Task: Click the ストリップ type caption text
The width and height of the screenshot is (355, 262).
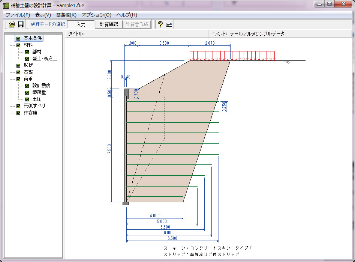Action: pyautogui.click(x=201, y=254)
